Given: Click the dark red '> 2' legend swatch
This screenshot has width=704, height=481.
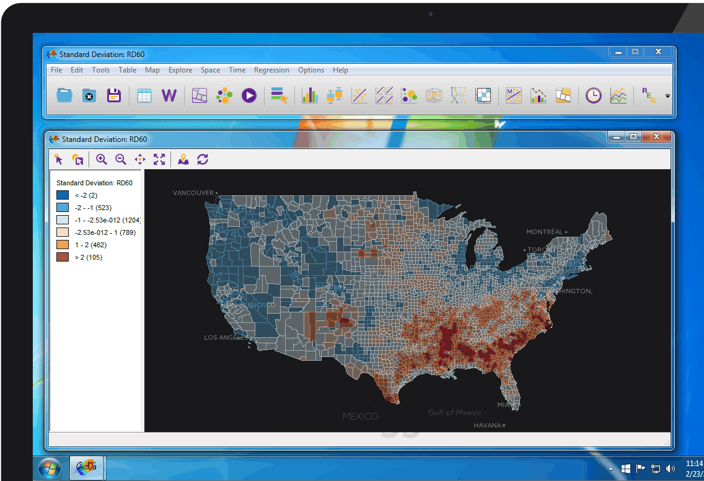Looking at the screenshot, I should (x=62, y=257).
